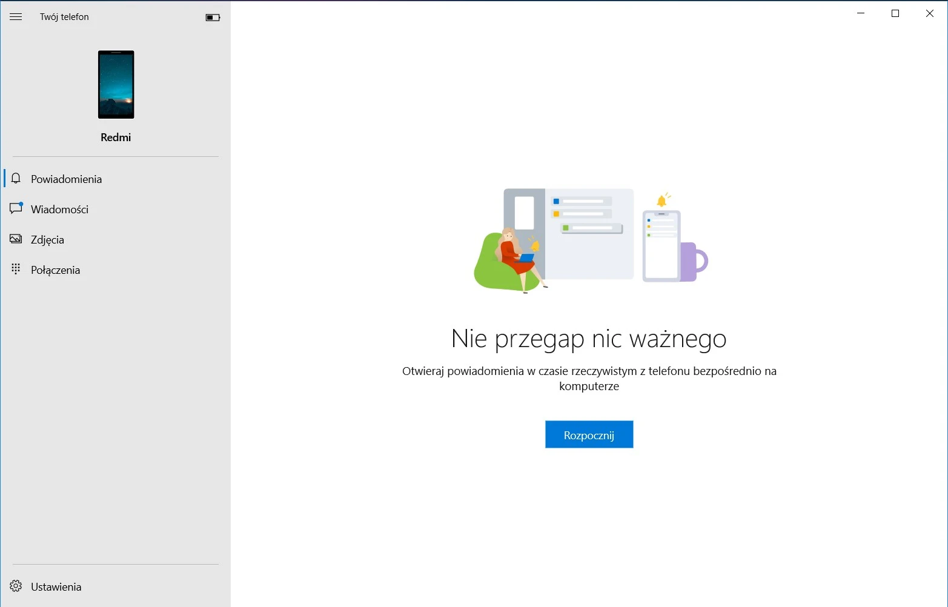Click the Redmi phone thumbnail image
948x607 pixels.
point(116,85)
